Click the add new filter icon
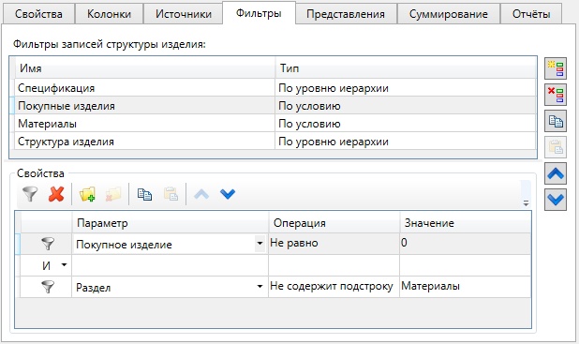579x344 pixels. (x=556, y=68)
